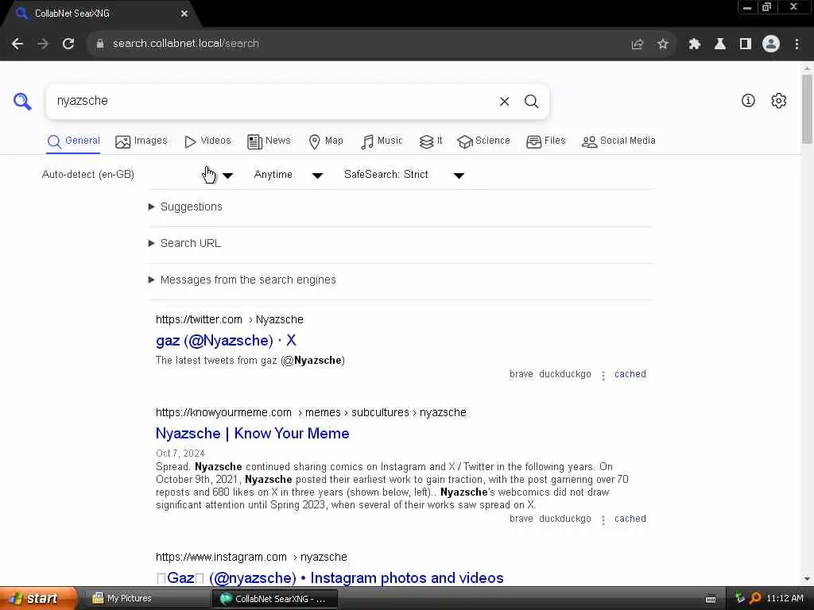Click the lock icon in the address bar
This screenshot has width=814, height=610.
(100, 44)
